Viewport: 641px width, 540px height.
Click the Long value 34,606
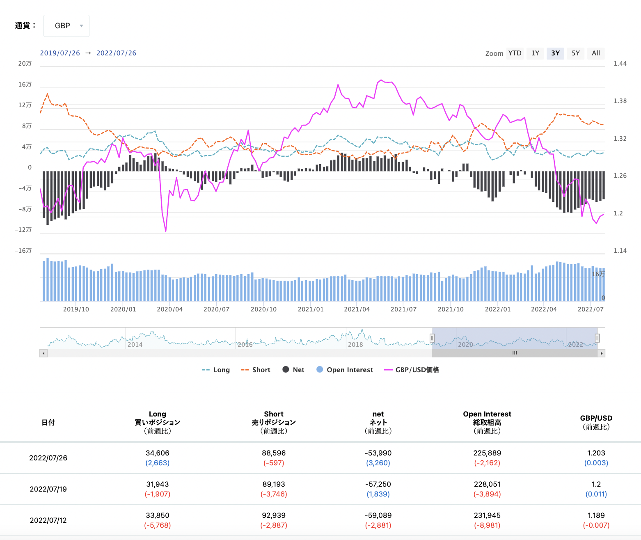(x=158, y=453)
